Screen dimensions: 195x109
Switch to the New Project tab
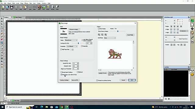click(x=18, y=17)
